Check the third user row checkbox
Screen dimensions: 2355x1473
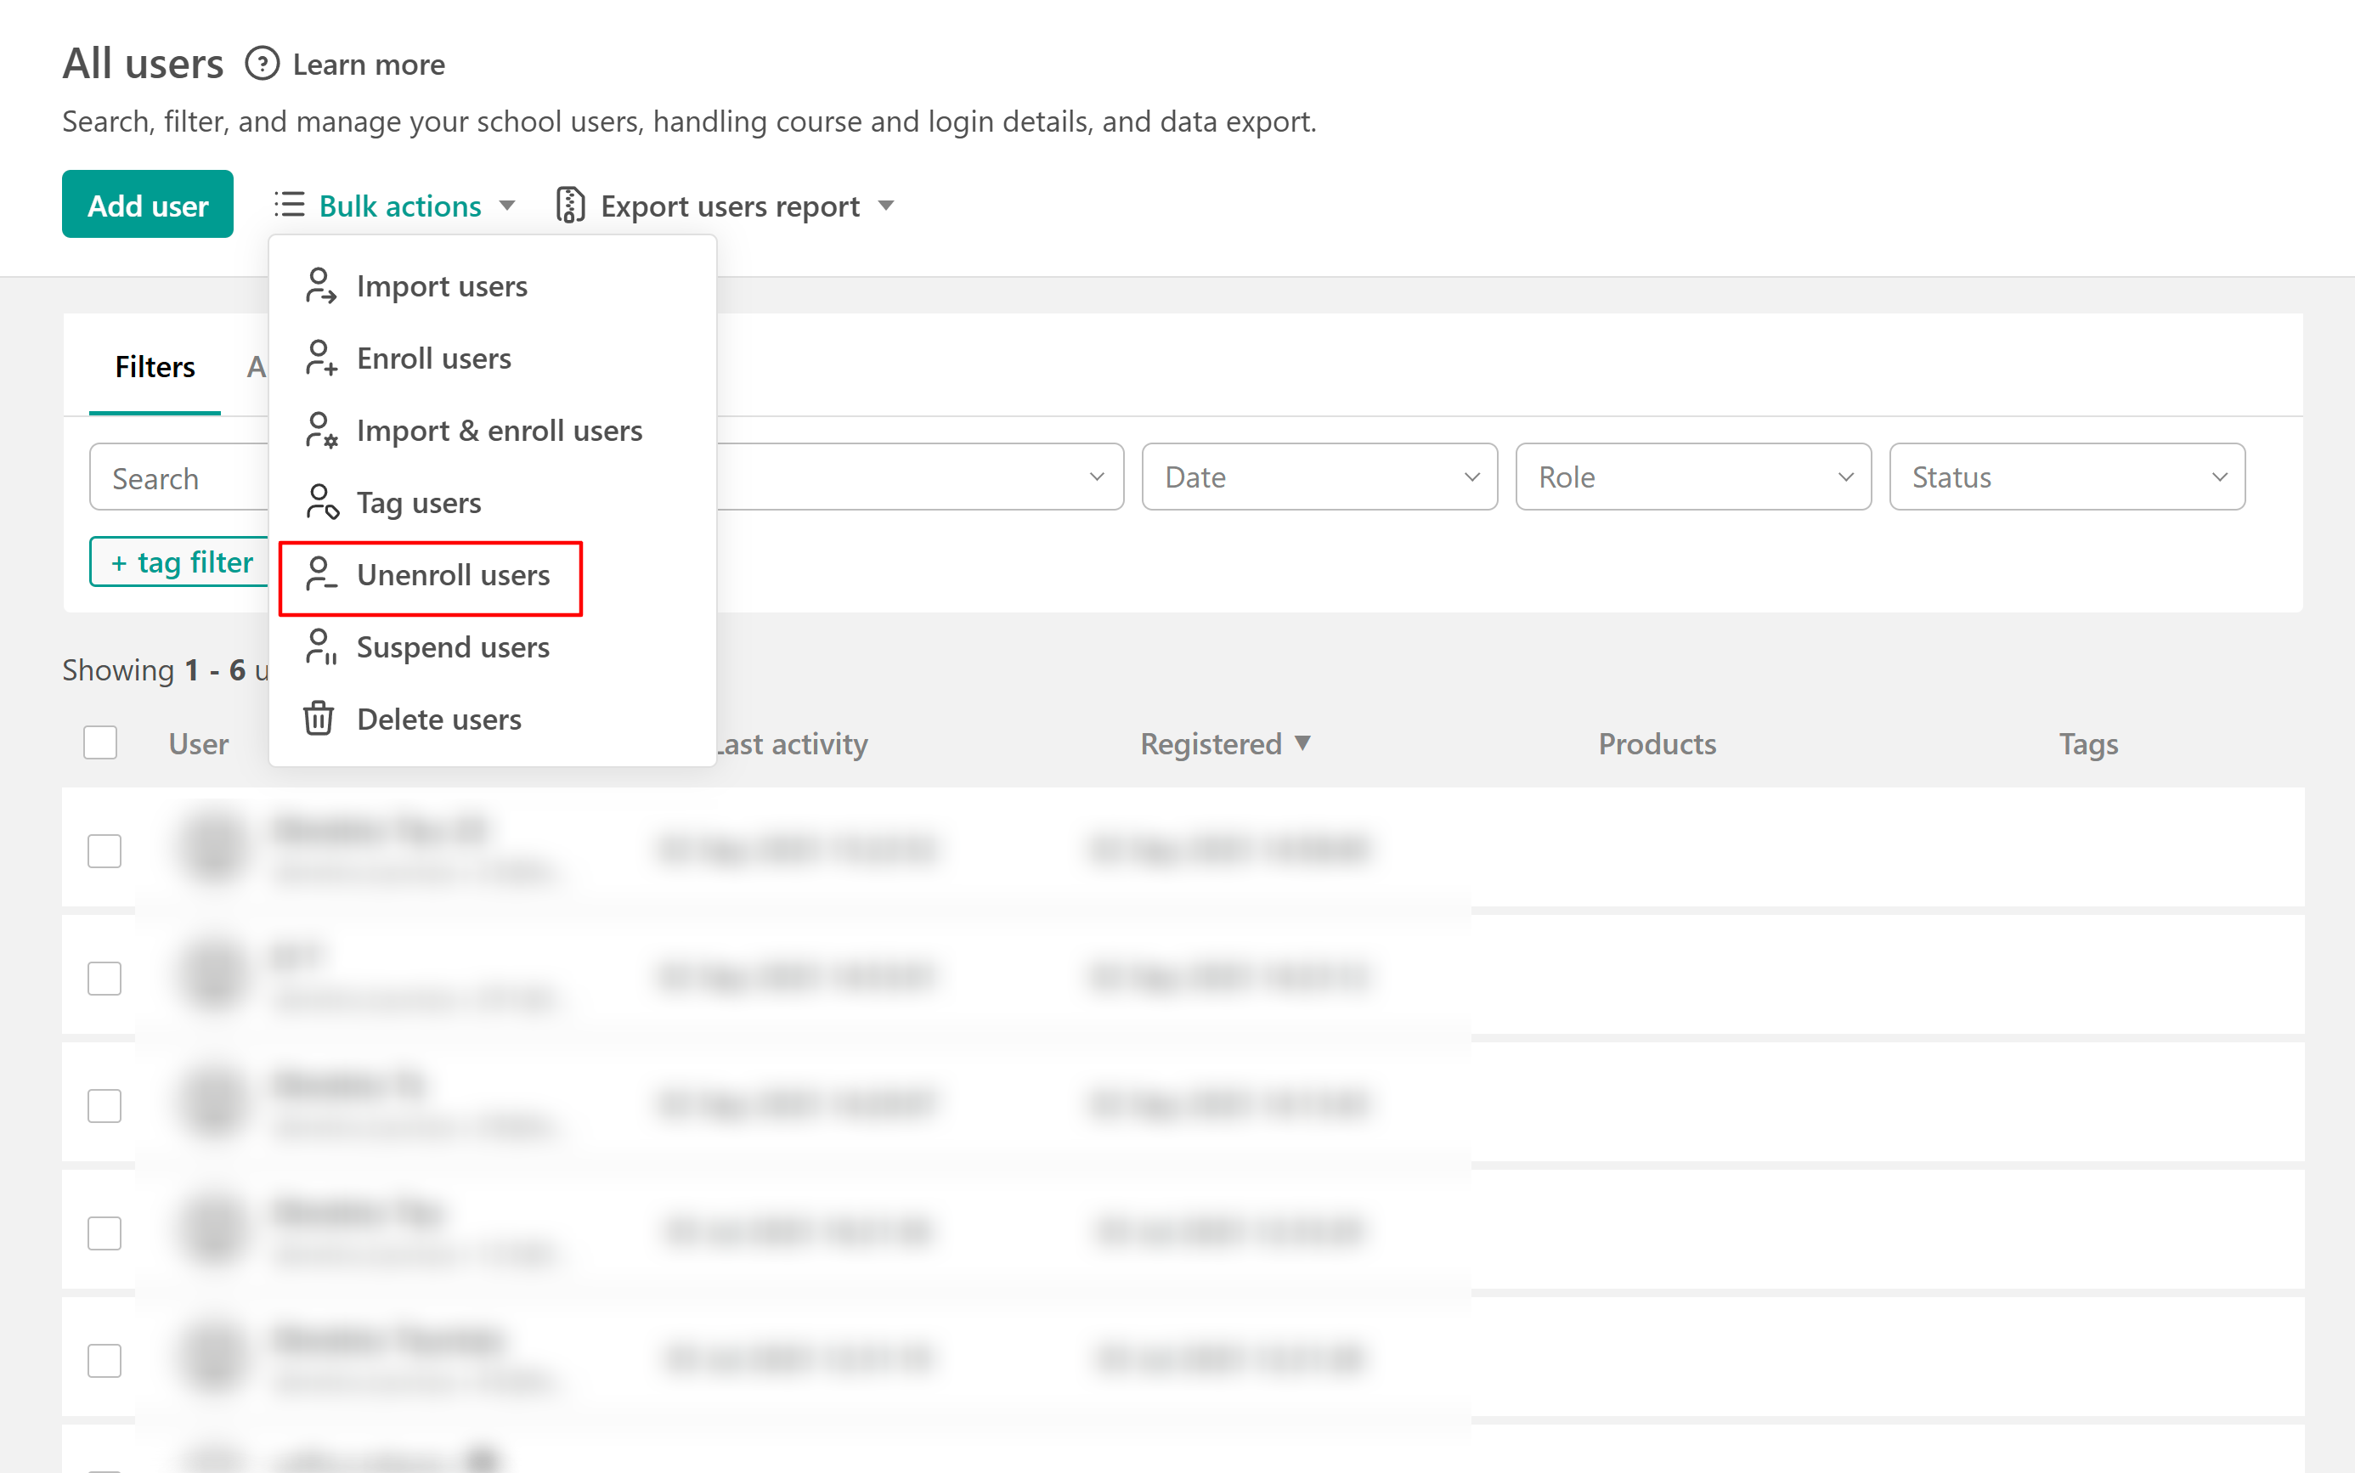tap(104, 1106)
